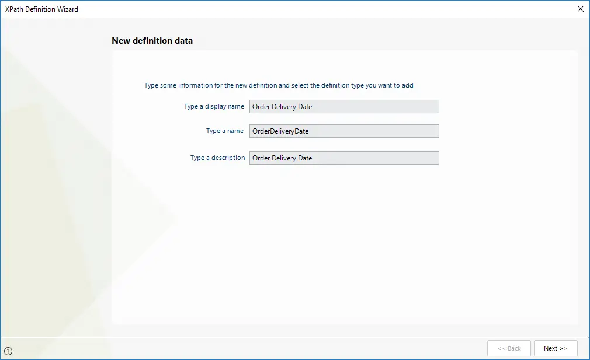This screenshot has width=590, height=360.
Task: Click the Next >> button
Action: 556,348
